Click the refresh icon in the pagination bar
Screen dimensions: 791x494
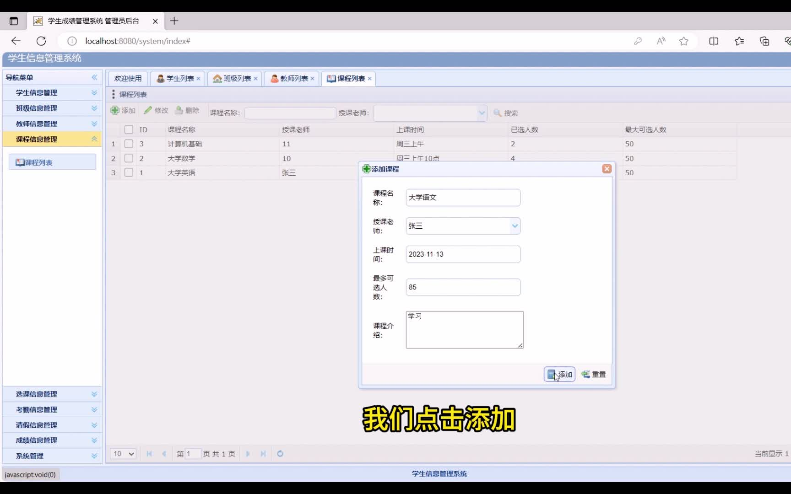pyautogui.click(x=280, y=454)
